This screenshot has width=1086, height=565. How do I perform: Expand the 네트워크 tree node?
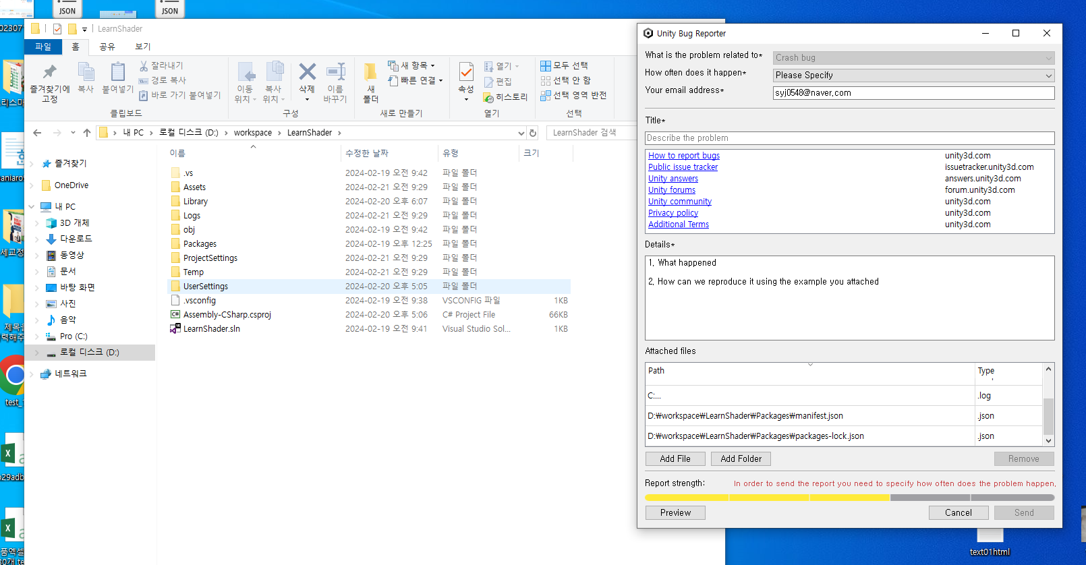click(x=32, y=374)
